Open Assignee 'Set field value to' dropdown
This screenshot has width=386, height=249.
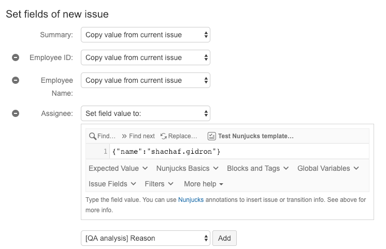pyautogui.click(x=146, y=113)
